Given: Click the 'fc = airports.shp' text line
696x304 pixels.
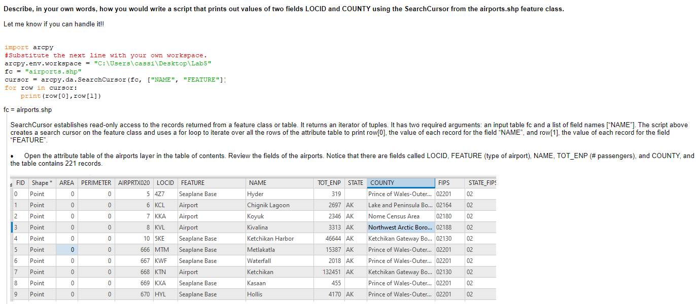Looking at the screenshot, I should 27,110.
